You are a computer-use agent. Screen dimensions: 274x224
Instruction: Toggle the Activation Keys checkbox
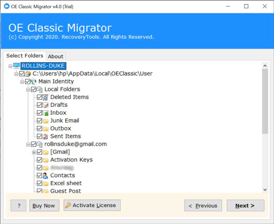39,160
